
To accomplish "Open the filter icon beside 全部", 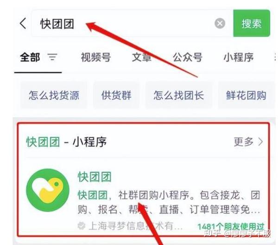I will point(52,58).
